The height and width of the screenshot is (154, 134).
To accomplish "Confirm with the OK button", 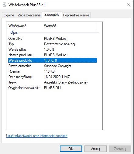I will pos(71,149).
